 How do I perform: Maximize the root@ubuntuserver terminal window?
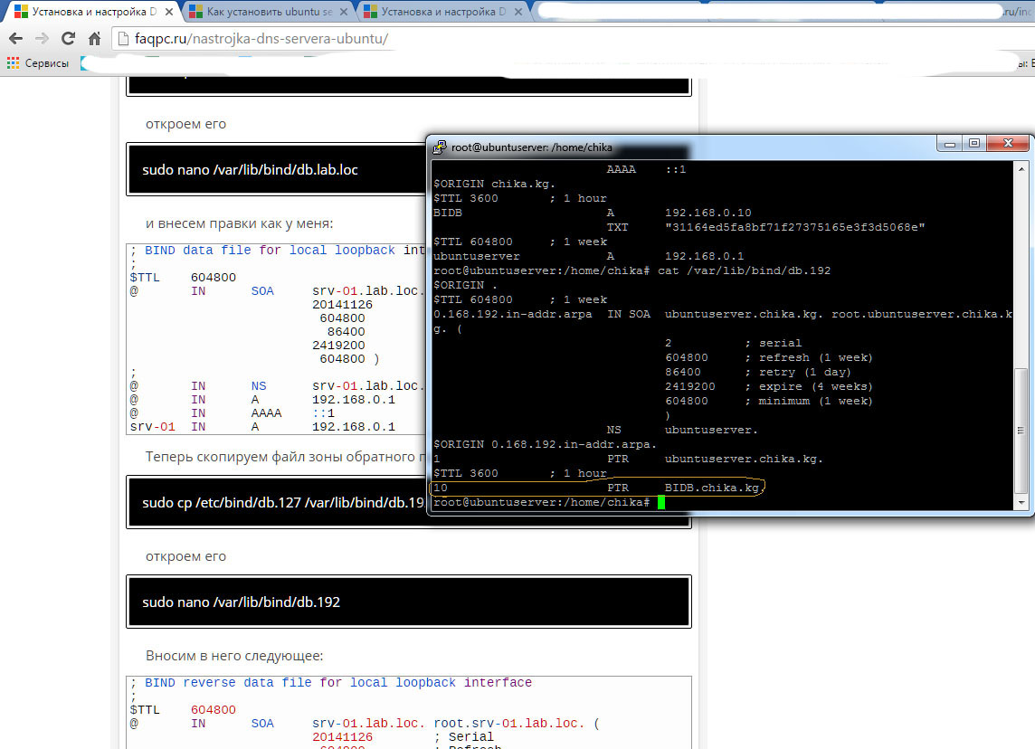tap(974, 143)
